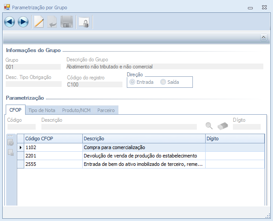Click the magnifier search icon for CFOP

[209, 126]
